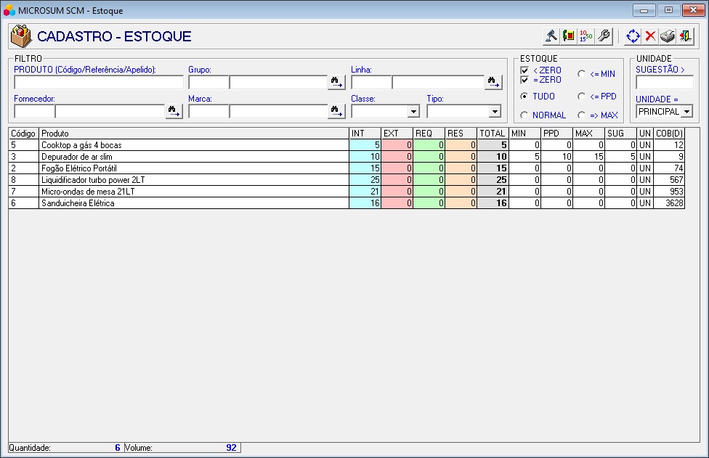Click the PRODUTO filter input field
Viewport: 709px width, 458px height.
(98, 82)
